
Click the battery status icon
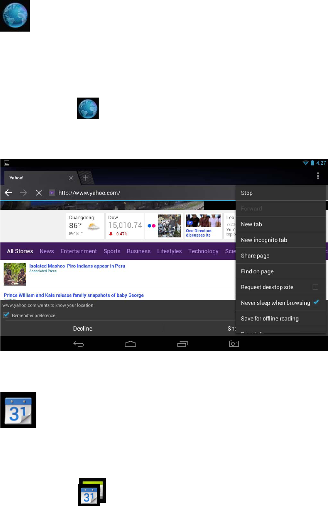click(x=312, y=163)
